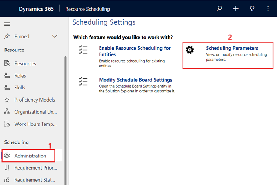Click the sidebar vertical scrollbar

[x=65, y=120]
